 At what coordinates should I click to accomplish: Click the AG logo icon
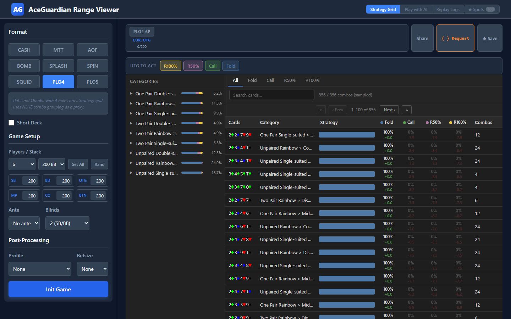(18, 10)
